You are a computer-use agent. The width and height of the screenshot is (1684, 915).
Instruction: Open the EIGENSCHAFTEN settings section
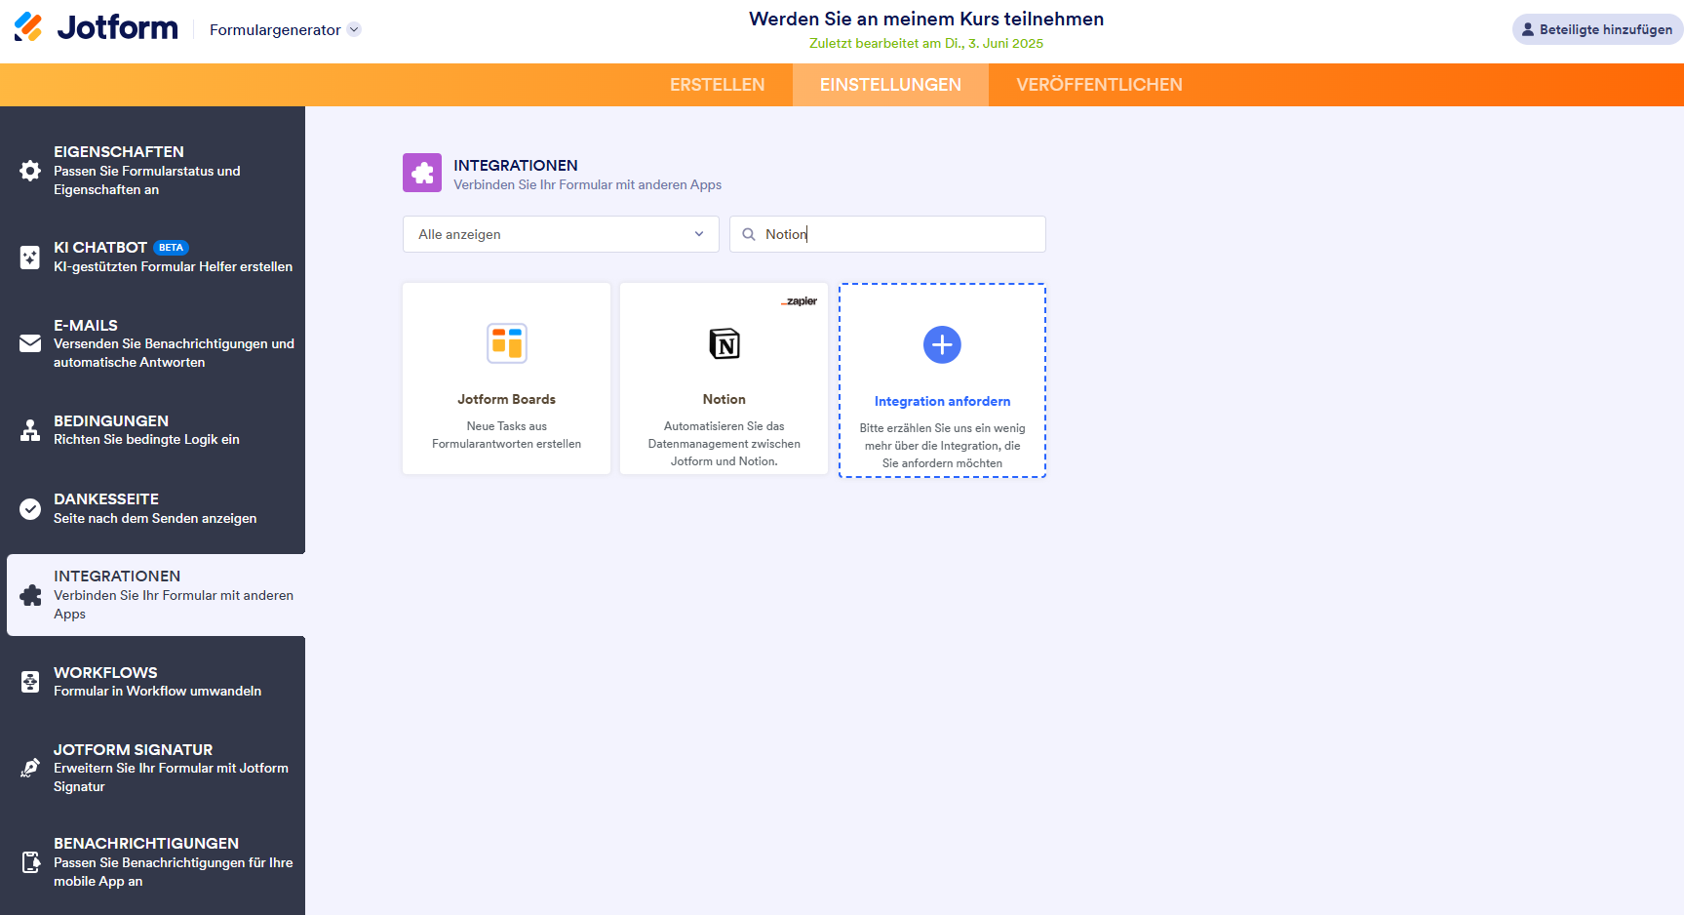(x=153, y=171)
